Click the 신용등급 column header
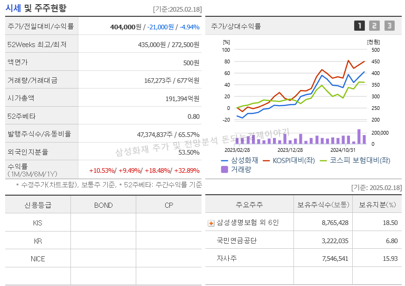405x286 pixels. pyautogui.click(x=38, y=205)
